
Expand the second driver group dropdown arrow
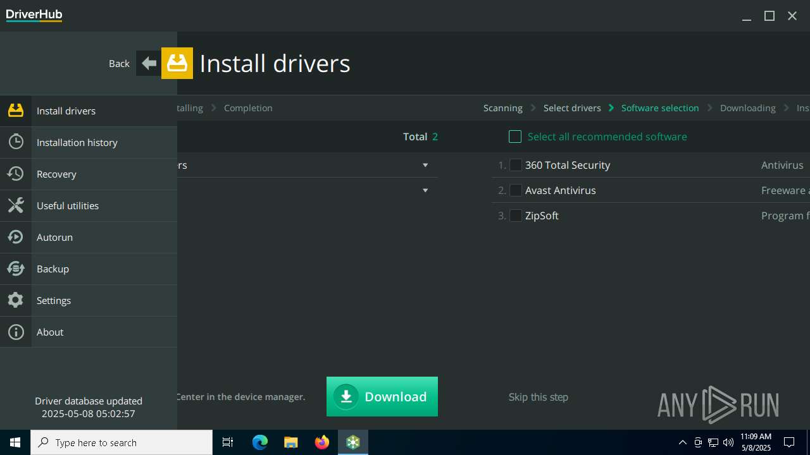coord(425,190)
